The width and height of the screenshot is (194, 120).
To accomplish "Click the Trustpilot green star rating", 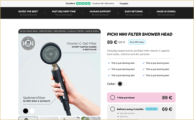I will coord(83,3).
